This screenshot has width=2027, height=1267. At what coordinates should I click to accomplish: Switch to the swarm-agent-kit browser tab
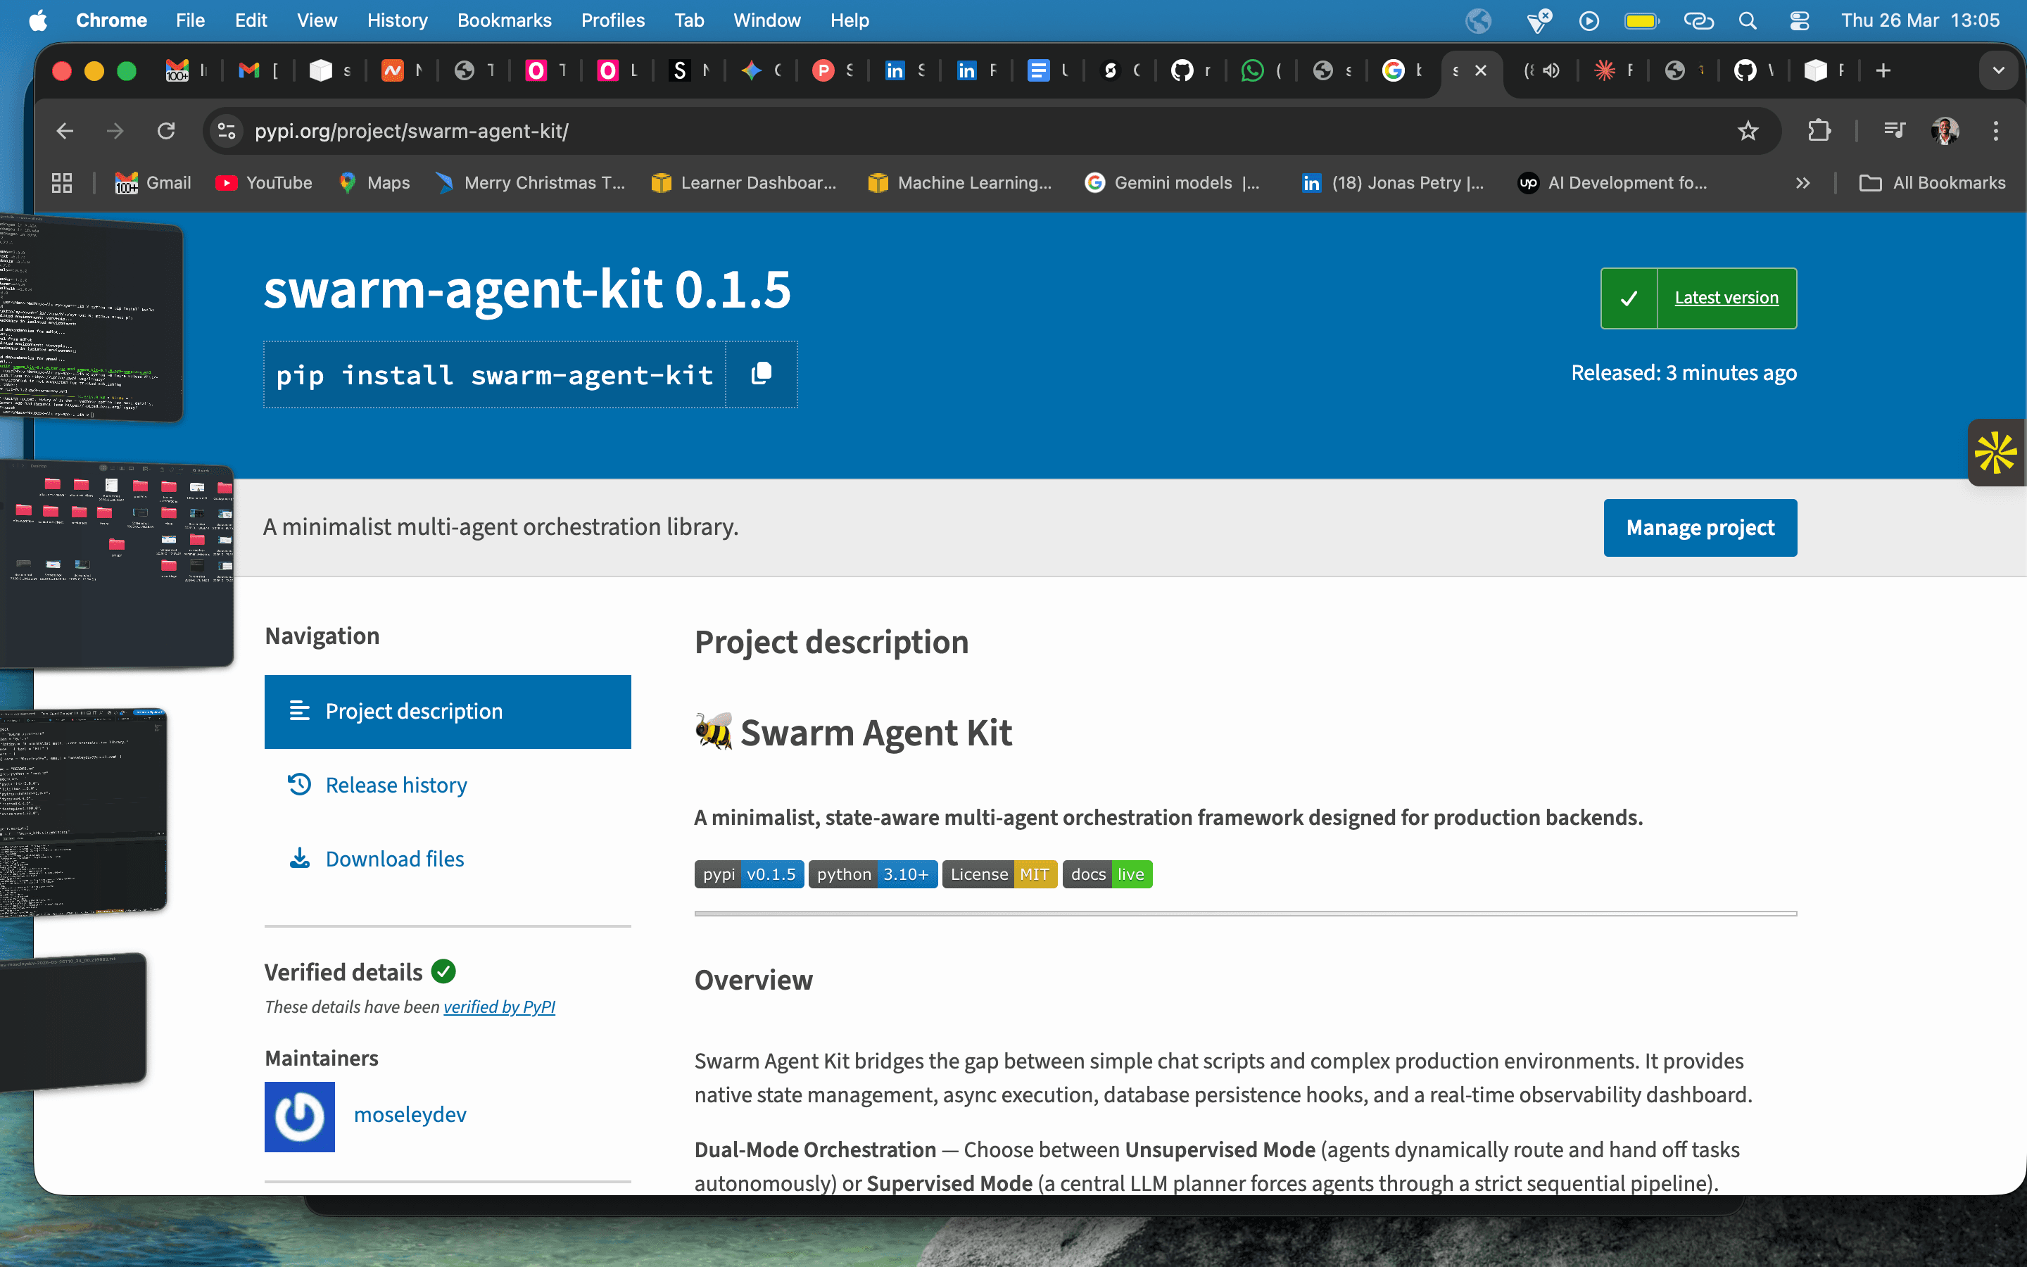click(x=1458, y=70)
